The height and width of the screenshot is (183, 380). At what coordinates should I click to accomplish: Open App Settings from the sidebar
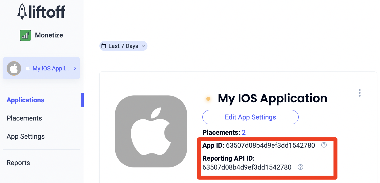(26, 136)
